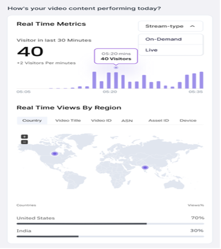This screenshot has height=249, width=221.
Task: Zoom in the map with plus icon
Action: coord(24,137)
